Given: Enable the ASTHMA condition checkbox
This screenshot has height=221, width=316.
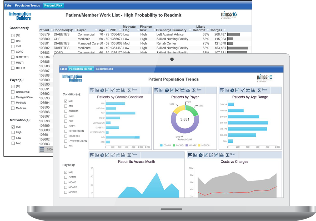Looking at the screenshot, I should click(x=66, y=111).
